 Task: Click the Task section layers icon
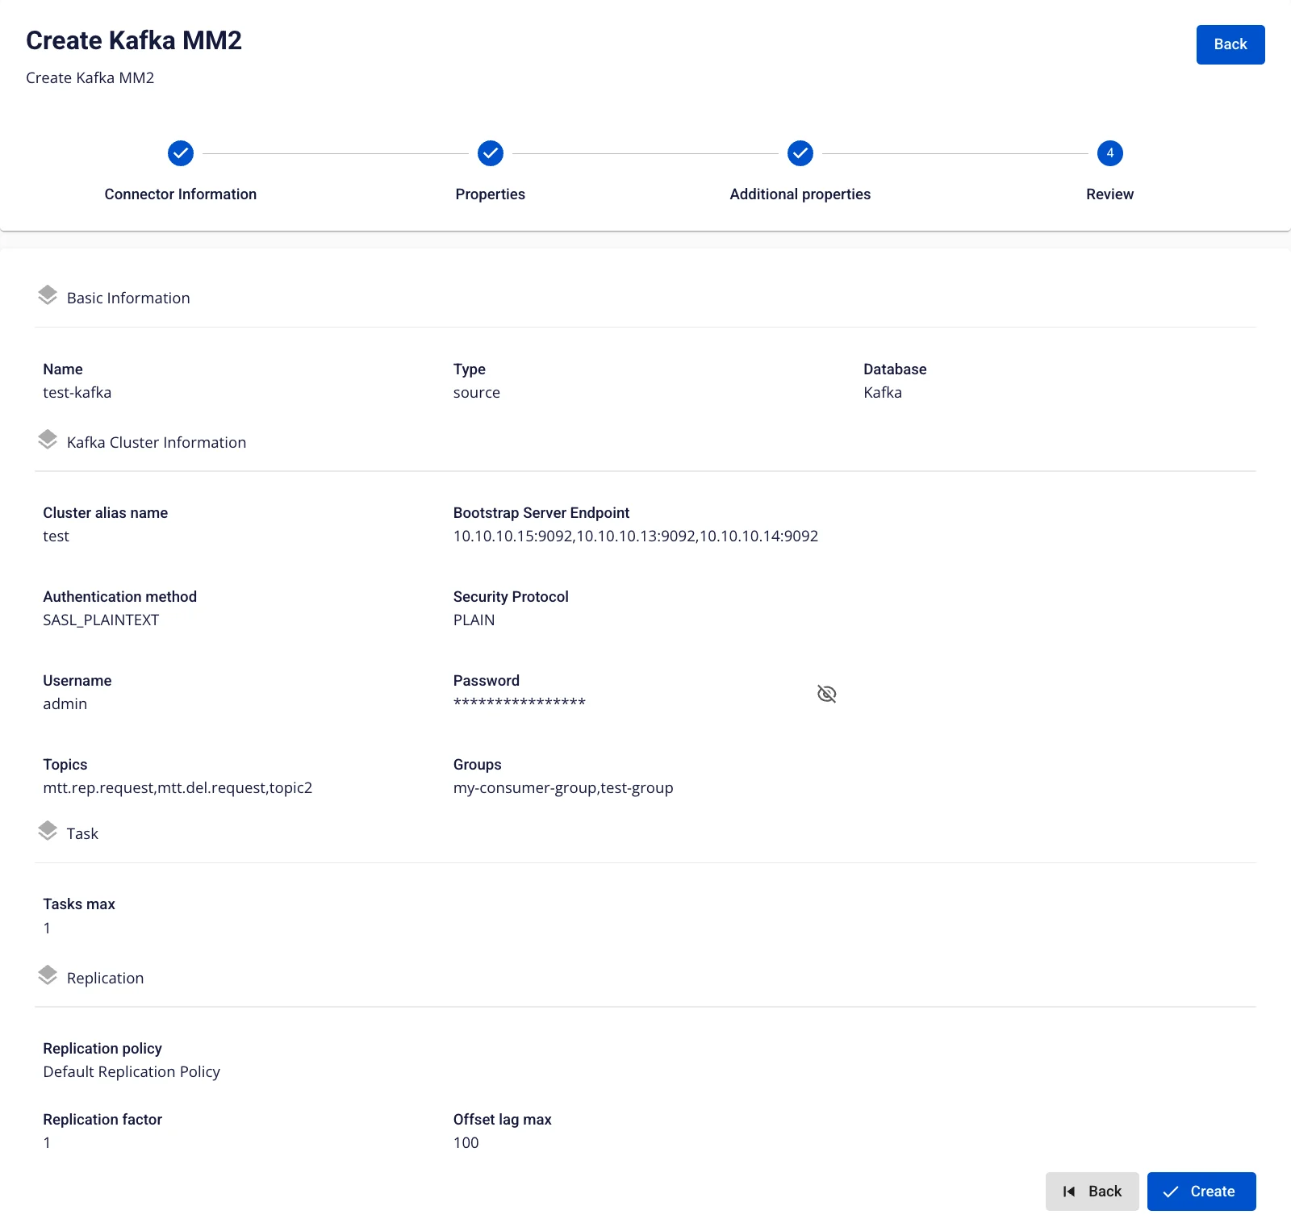point(48,831)
